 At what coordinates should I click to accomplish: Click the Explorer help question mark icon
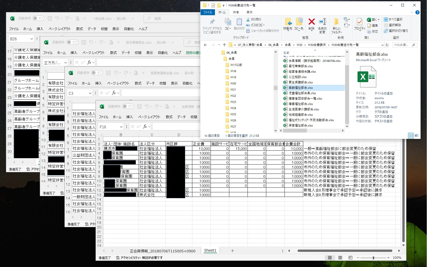417,12
